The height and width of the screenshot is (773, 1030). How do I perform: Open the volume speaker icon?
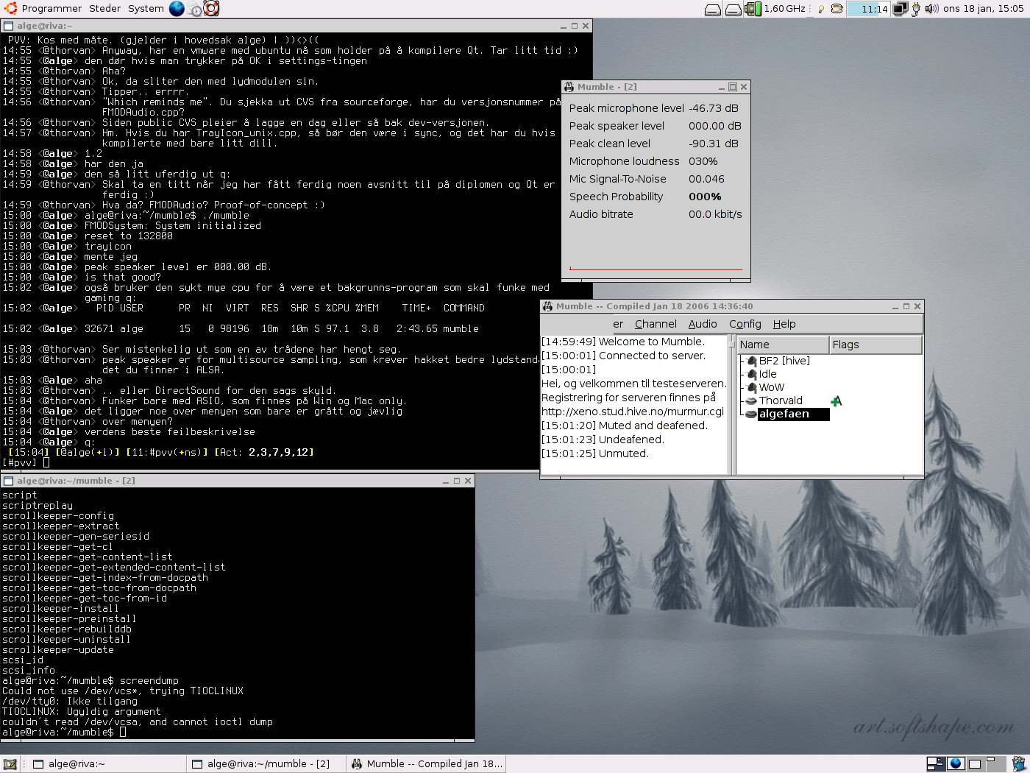pyautogui.click(x=931, y=9)
